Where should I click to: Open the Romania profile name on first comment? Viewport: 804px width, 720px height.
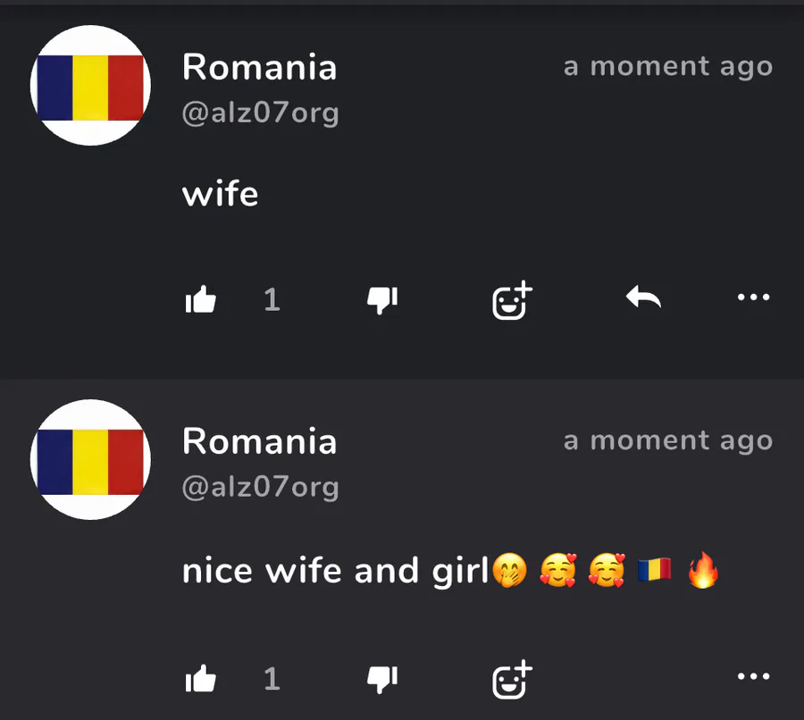pyautogui.click(x=259, y=67)
